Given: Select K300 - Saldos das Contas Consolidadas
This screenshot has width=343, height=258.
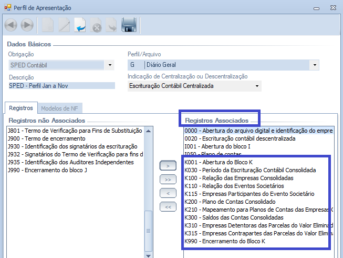Looking at the screenshot, I should coord(259,217).
